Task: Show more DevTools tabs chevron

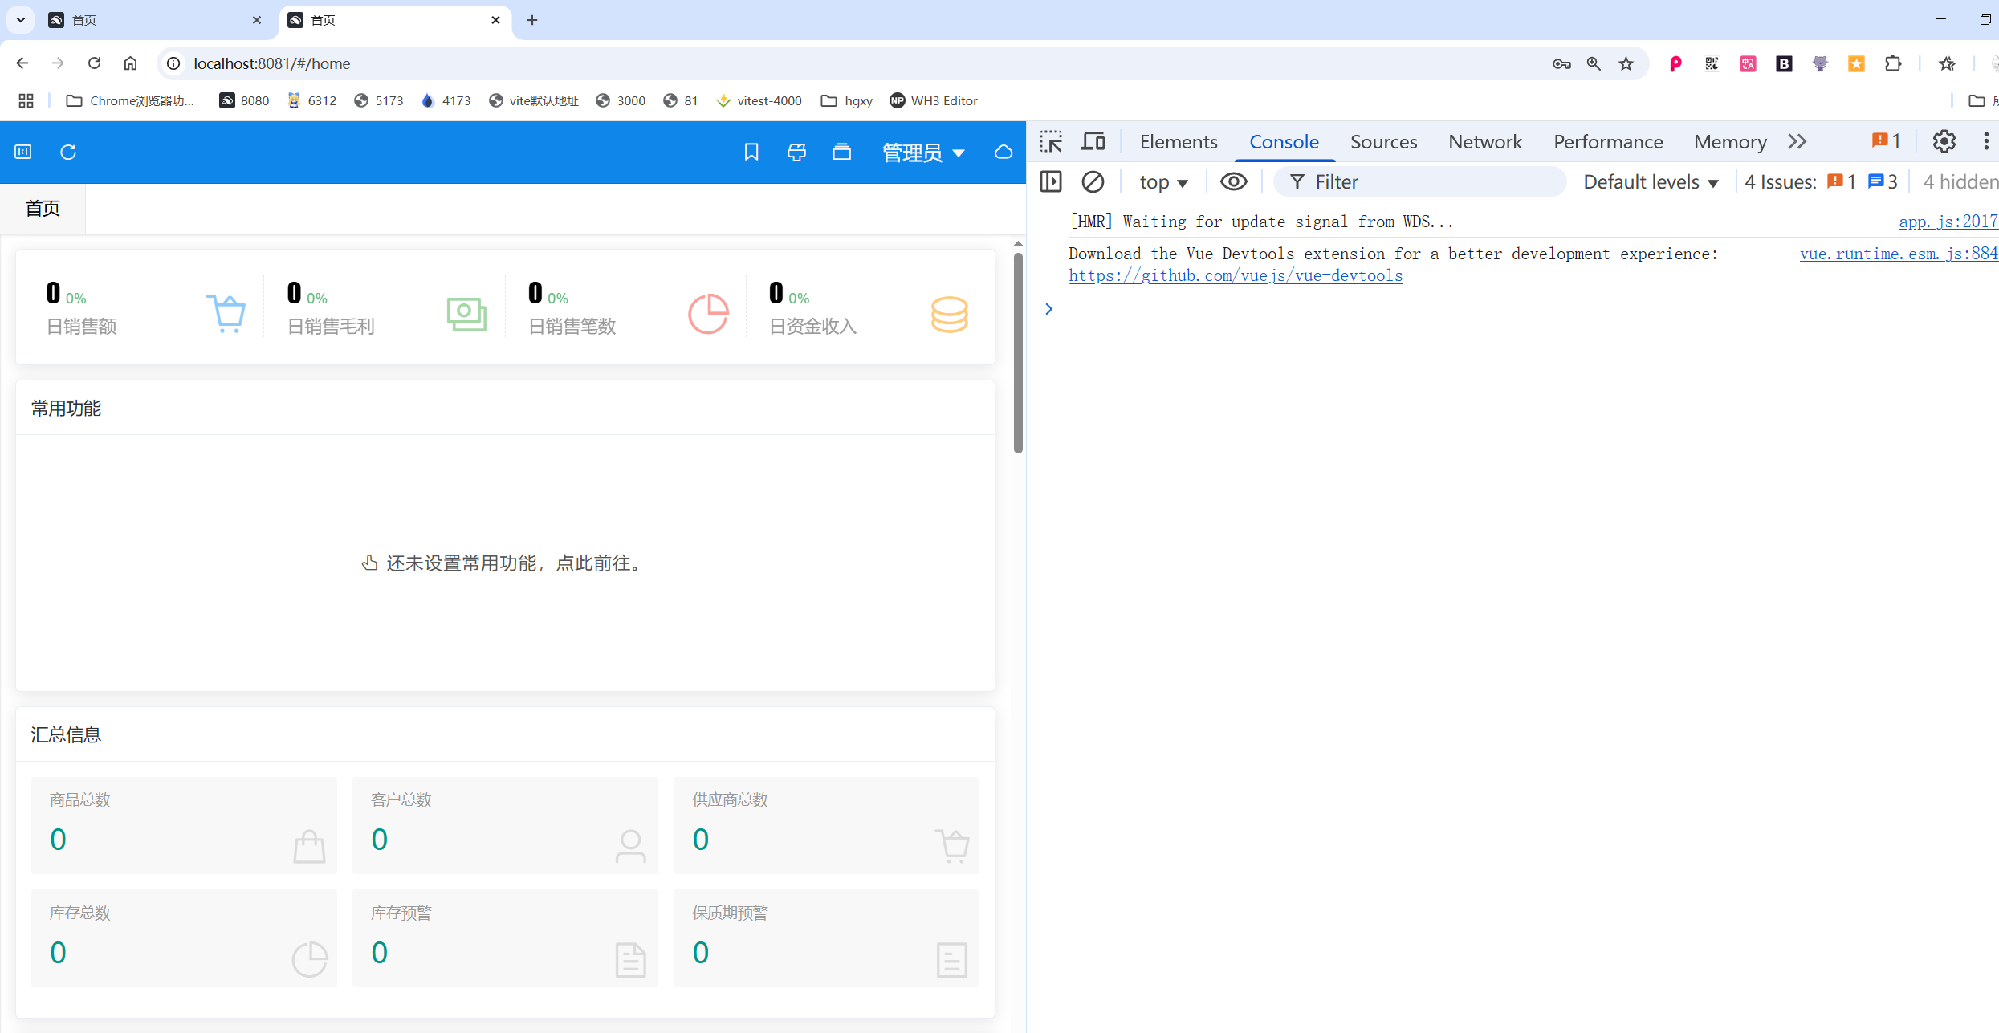Action: 1797,142
